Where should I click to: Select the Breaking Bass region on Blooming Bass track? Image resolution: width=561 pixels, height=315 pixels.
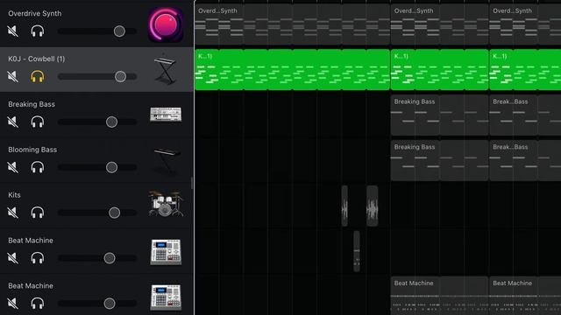pos(439,160)
